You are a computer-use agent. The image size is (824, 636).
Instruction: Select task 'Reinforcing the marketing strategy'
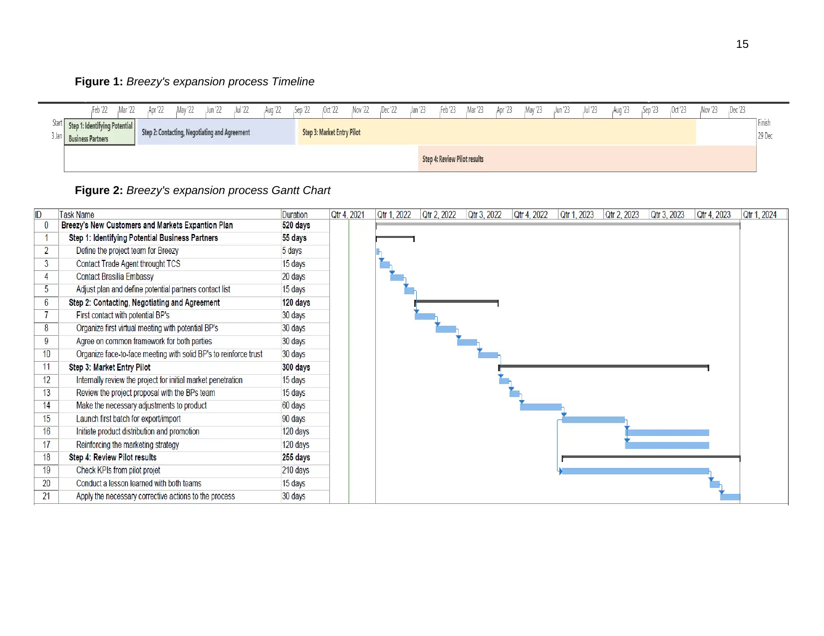point(127,445)
